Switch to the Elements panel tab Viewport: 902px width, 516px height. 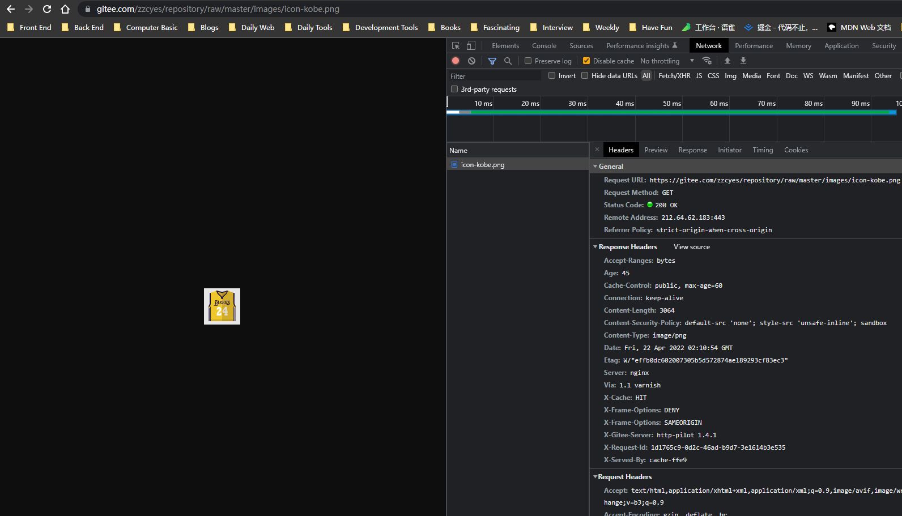[505, 46]
